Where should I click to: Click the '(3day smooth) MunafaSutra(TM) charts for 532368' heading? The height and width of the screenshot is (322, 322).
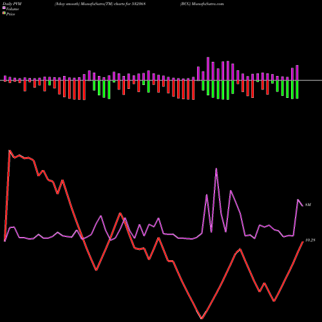(100, 4)
